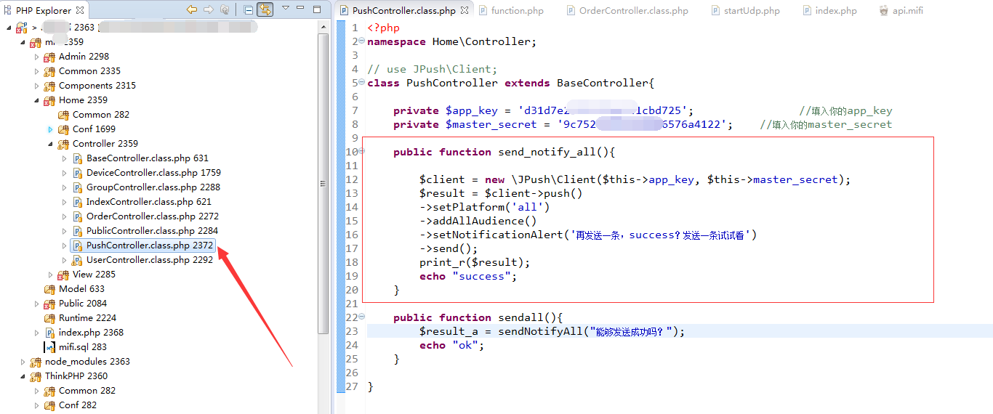993x414 pixels.
Task: Click the mifi.sql file icon
Action: pos(50,347)
